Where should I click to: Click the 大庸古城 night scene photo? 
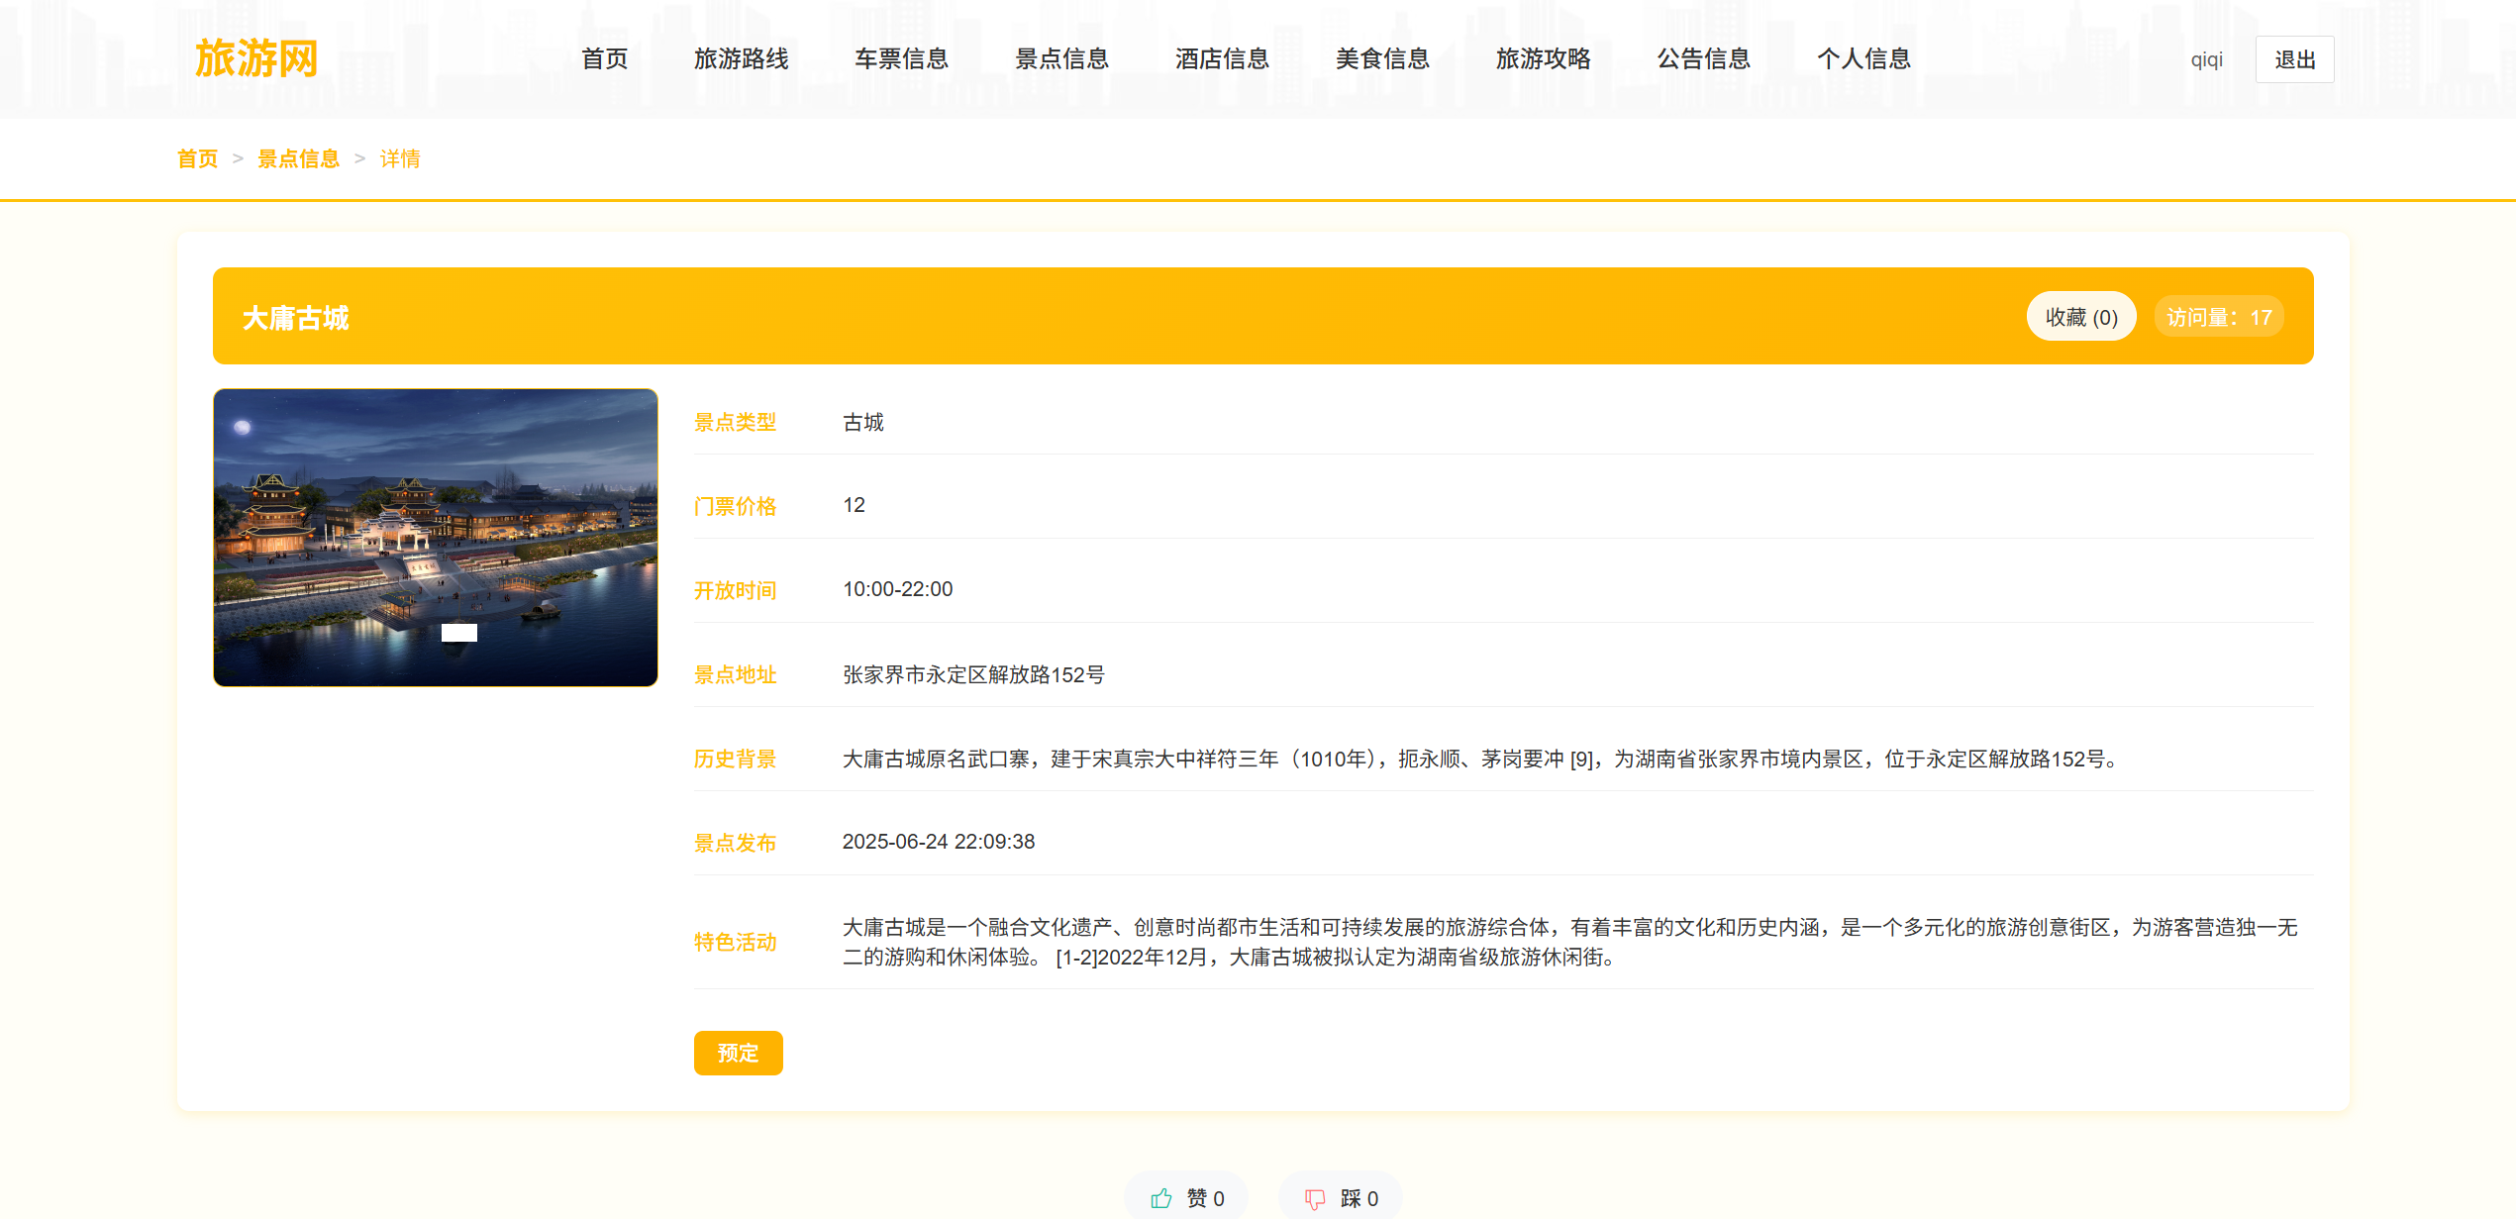(x=436, y=515)
